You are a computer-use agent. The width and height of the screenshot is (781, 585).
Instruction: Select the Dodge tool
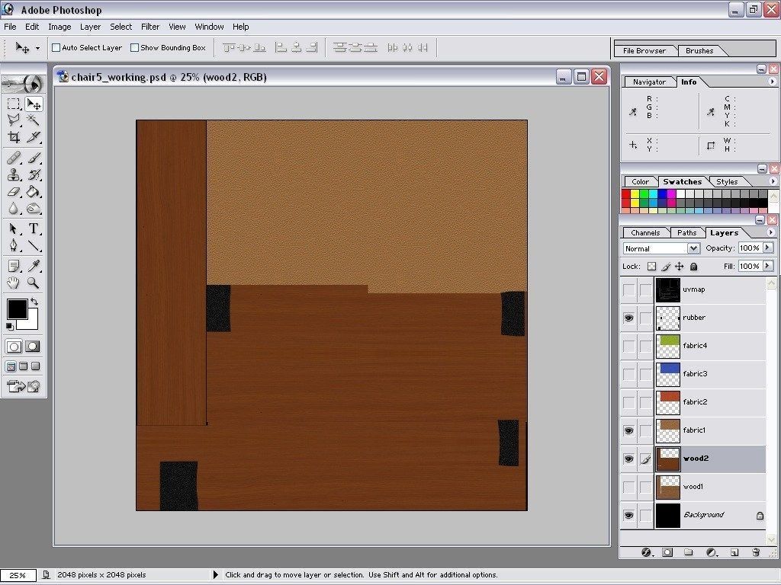pyautogui.click(x=34, y=209)
